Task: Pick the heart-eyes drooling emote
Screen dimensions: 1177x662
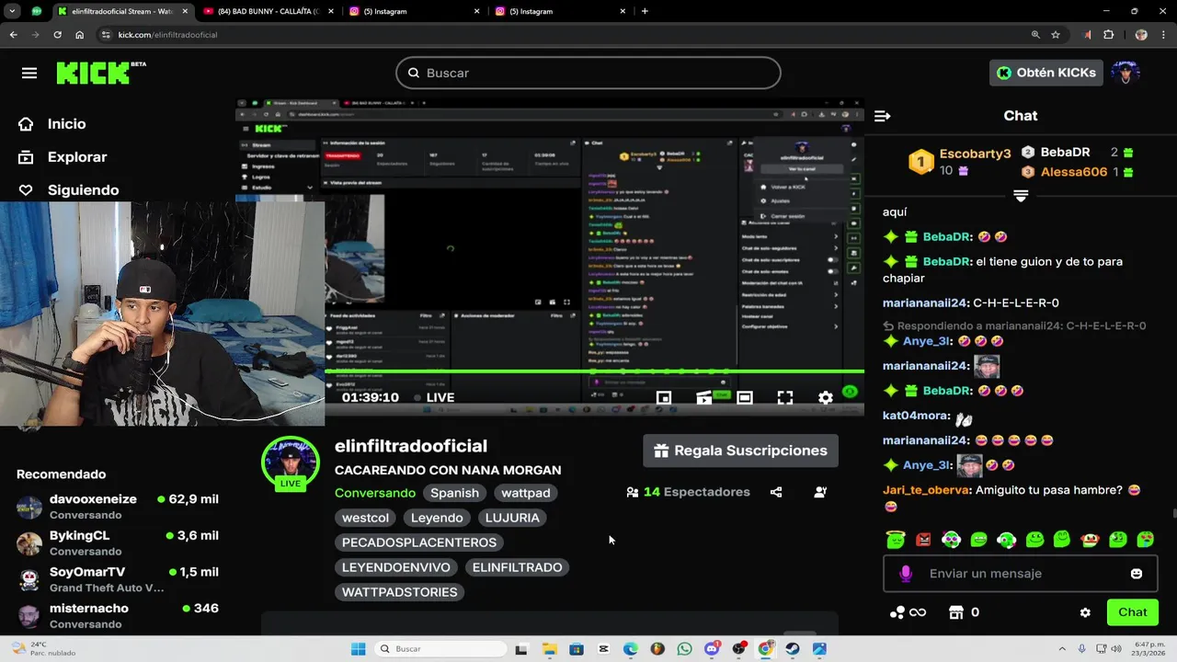Action: pos(1146,539)
